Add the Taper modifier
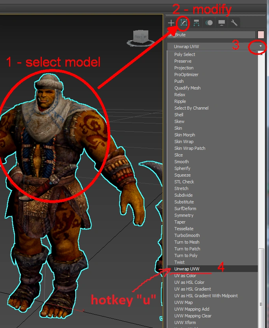Viewport: 269px width, 328px height. point(180,222)
